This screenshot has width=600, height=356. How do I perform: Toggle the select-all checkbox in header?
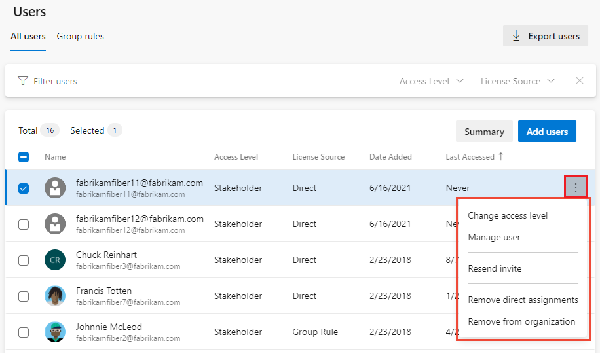(24, 157)
